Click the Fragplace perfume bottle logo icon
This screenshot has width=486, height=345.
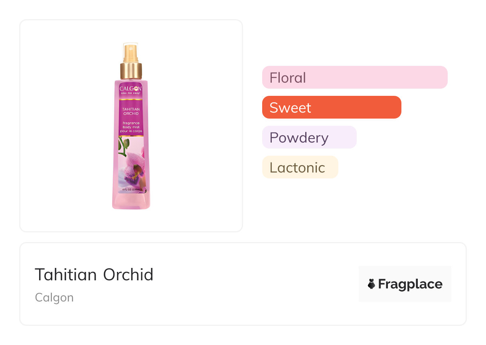(x=371, y=284)
